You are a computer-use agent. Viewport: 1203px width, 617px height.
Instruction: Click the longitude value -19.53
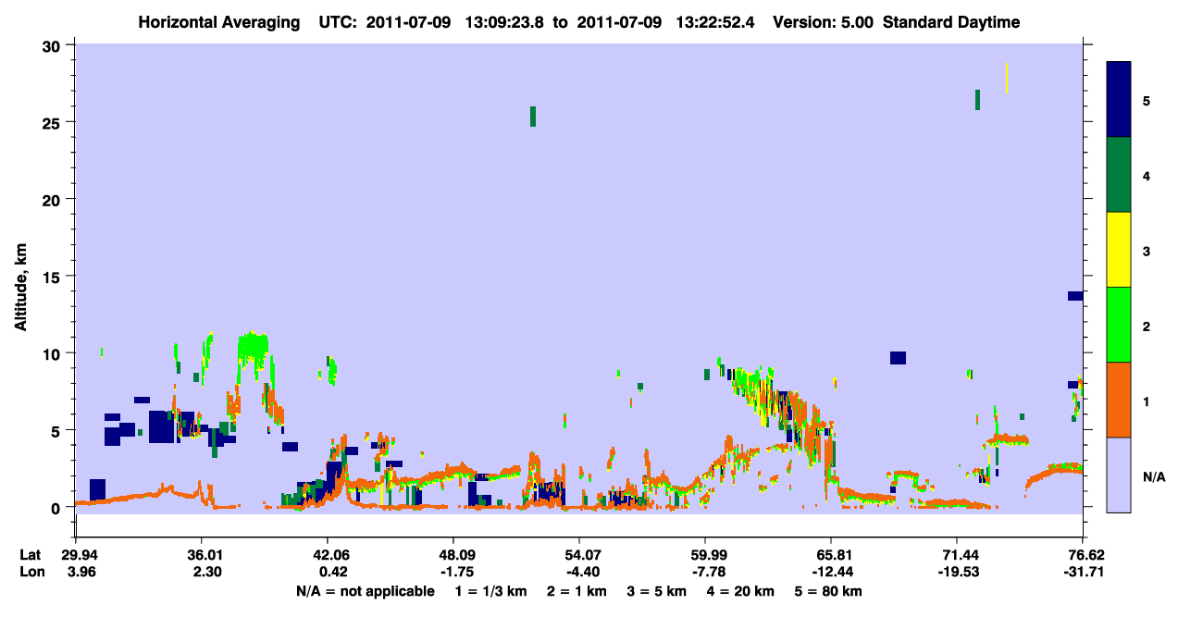pyautogui.click(x=957, y=573)
